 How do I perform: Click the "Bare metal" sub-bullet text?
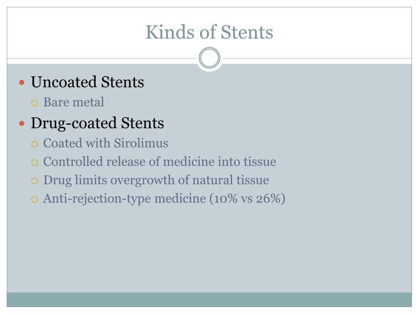pos(74,102)
